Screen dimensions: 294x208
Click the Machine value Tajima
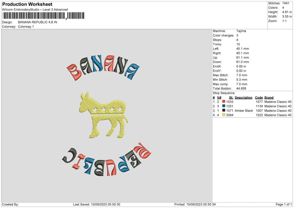coord(241,31)
